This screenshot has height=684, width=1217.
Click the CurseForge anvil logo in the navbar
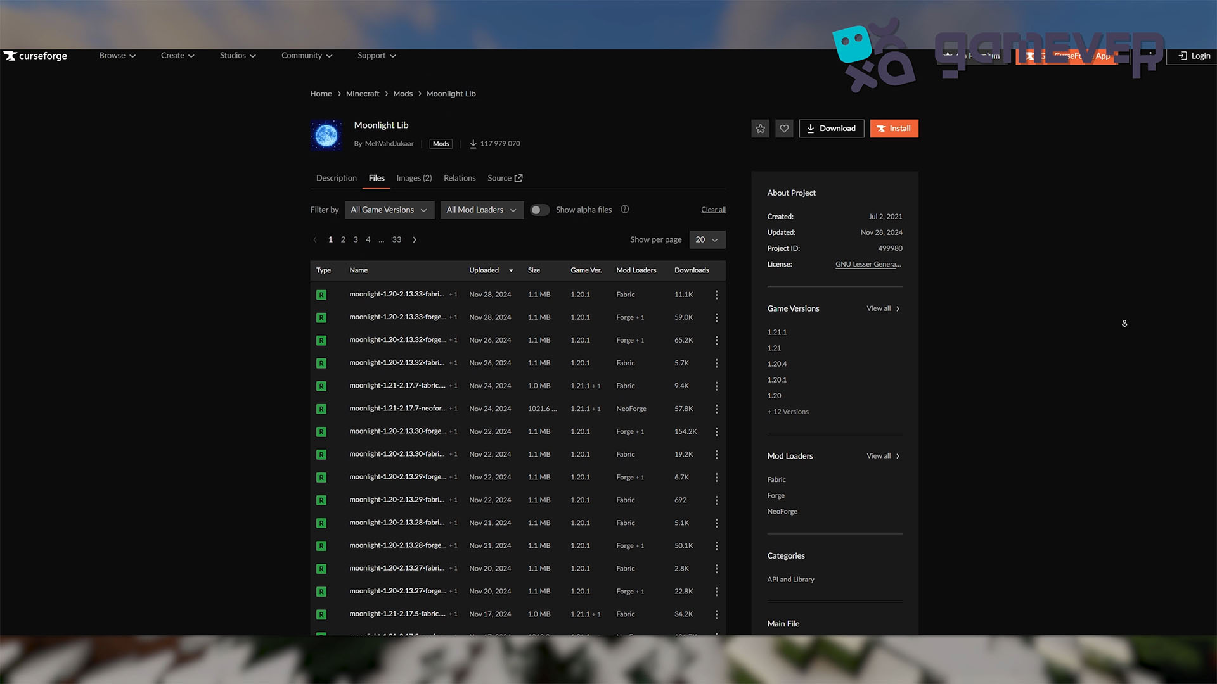pyautogui.click(x=10, y=56)
